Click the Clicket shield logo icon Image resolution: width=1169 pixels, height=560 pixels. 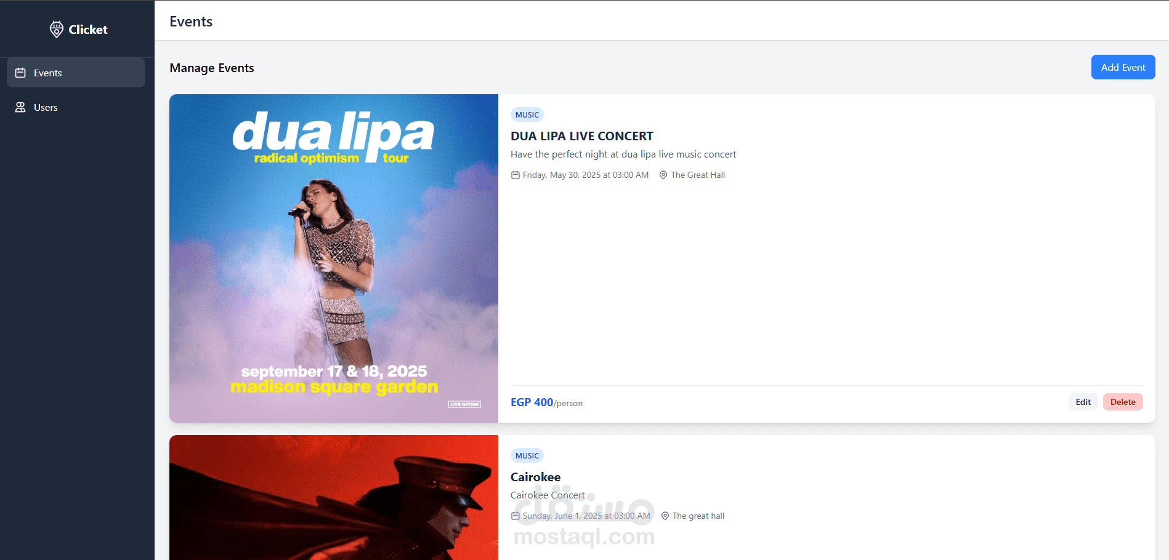point(57,30)
